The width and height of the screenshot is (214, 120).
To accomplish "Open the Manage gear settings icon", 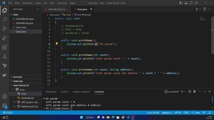I will [x=4, y=106].
